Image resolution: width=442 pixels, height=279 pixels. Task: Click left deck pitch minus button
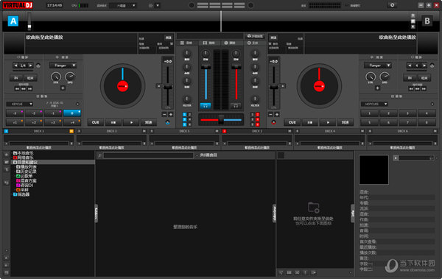pos(164,114)
